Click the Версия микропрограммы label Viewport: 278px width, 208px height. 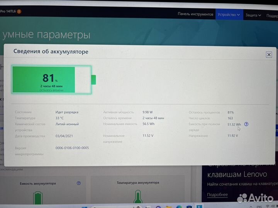pyautogui.click(x=29, y=151)
